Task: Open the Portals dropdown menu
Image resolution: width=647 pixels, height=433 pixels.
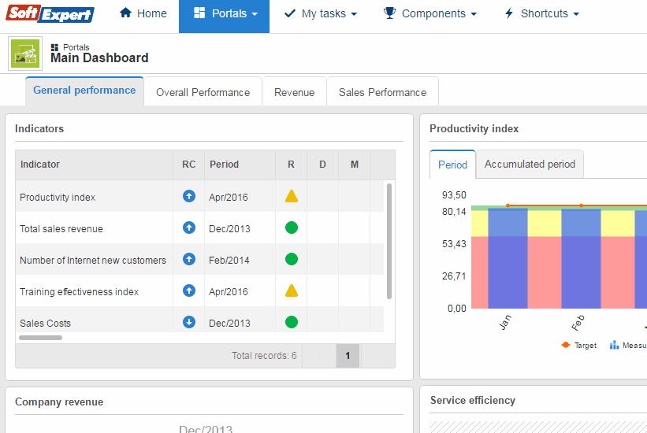Action: tap(225, 14)
